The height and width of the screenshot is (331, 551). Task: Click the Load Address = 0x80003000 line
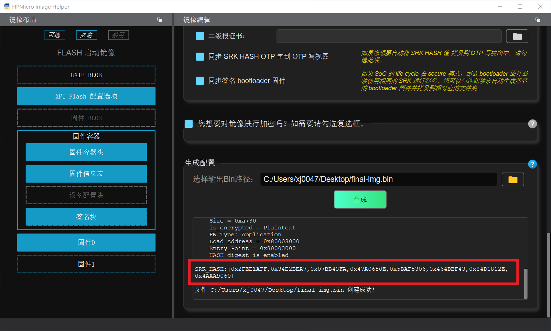pyautogui.click(x=254, y=241)
